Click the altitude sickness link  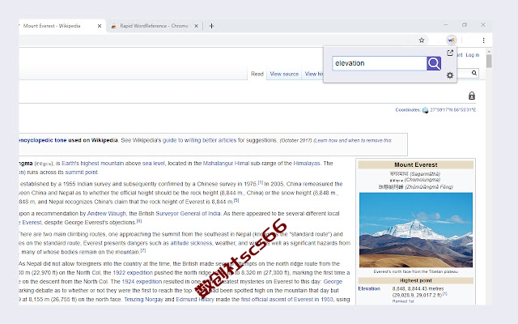click(x=191, y=243)
